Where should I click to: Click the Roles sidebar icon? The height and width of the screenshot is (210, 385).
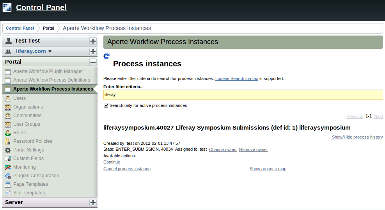8,133
